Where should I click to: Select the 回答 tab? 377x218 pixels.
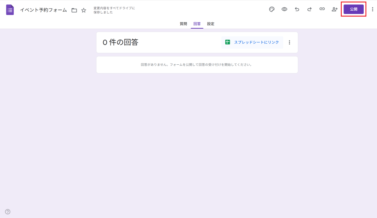[197, 24]
